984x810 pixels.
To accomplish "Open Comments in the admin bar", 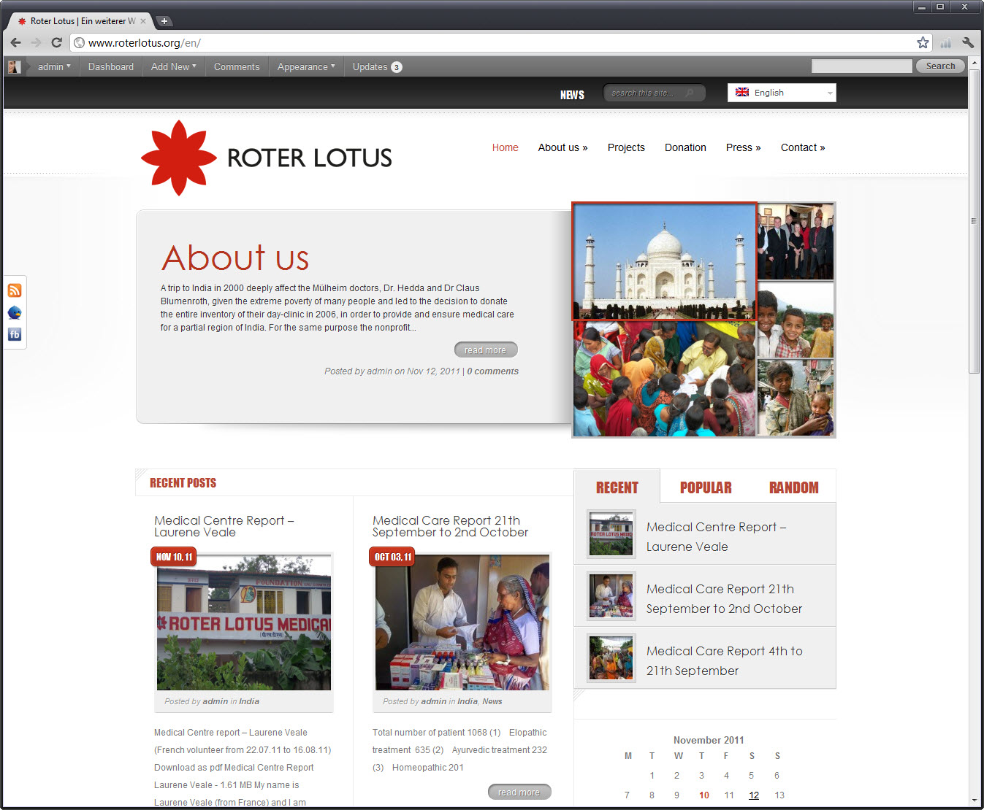I will [x=237, y=66].
